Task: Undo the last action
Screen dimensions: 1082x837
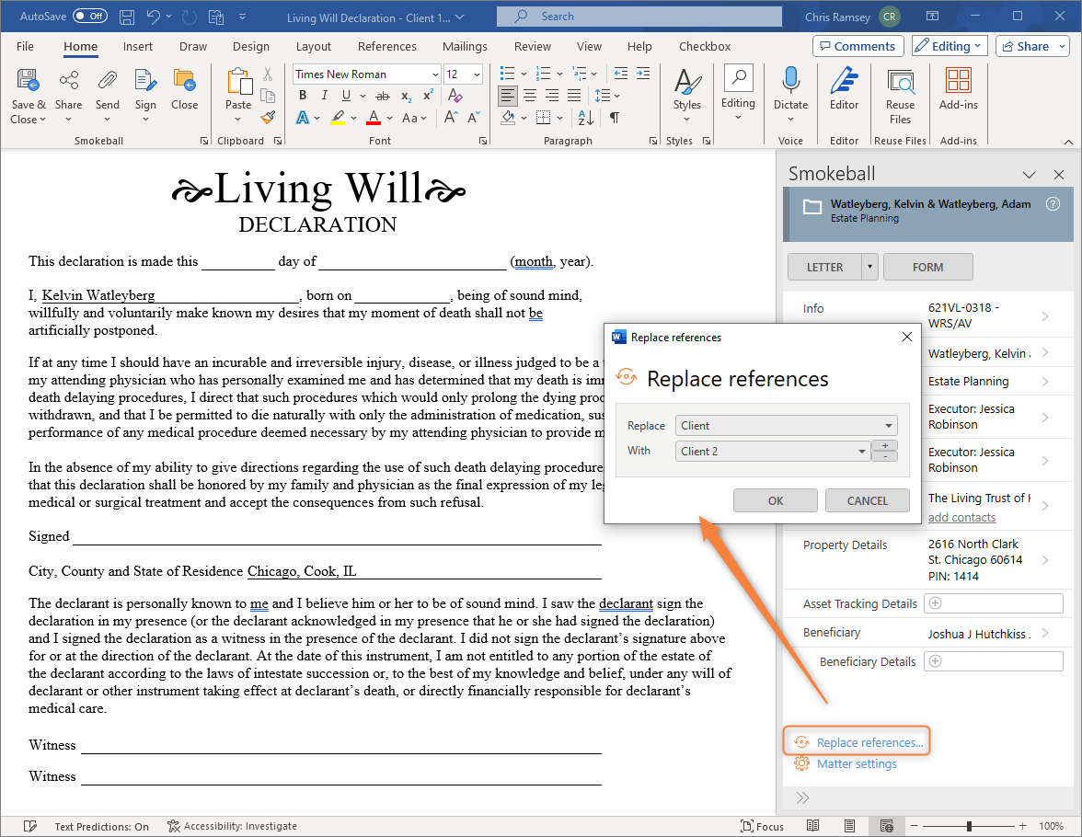Action: tap(153, 17)
